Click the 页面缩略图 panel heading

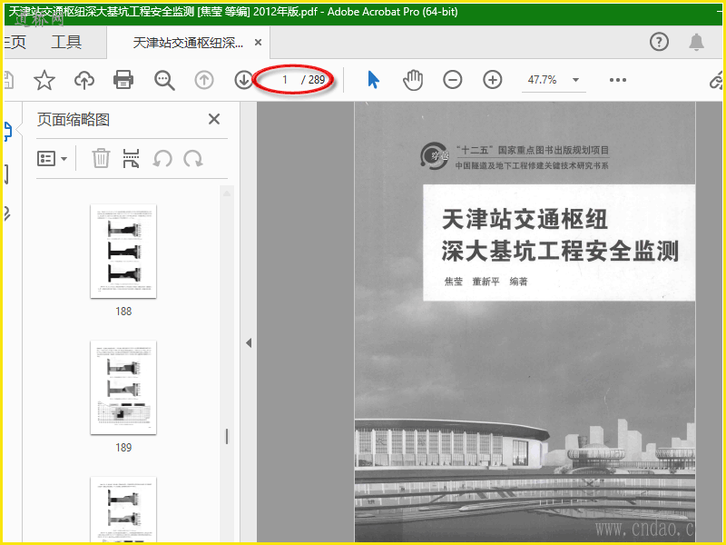coord(74,120)
